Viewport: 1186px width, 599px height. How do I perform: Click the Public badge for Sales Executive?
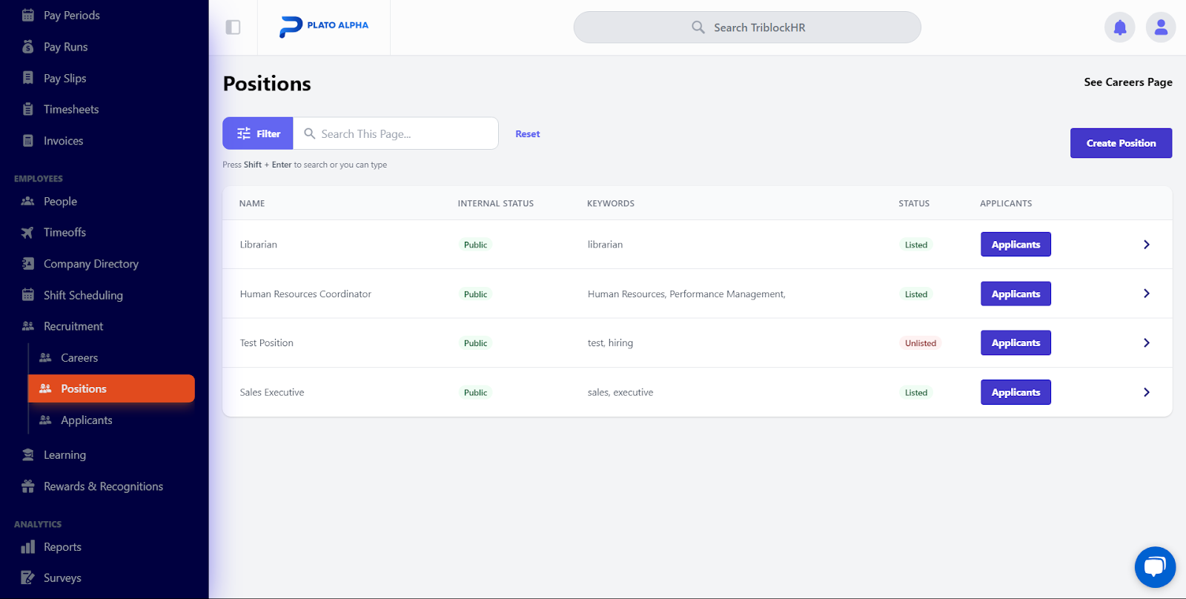(x=476, y=393)
